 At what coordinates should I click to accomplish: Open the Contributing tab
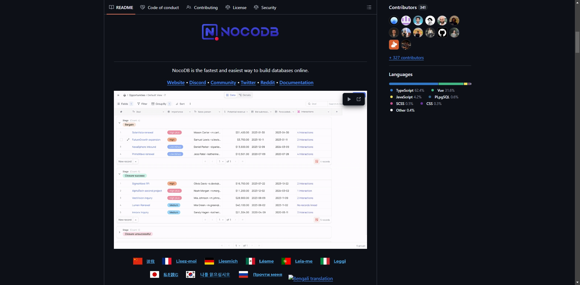click(202, 7)
